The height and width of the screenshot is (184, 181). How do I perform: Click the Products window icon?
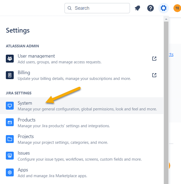pyautogui.click(x=10, y=122)
